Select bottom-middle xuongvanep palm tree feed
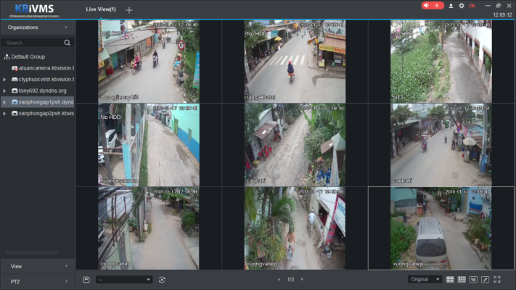 pos(295,228)
